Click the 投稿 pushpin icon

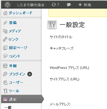tap(5, 23)
